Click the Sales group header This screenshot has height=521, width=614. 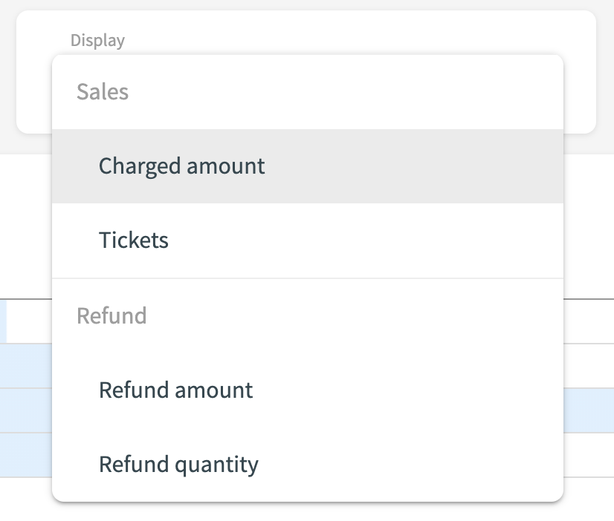(103, 92)
